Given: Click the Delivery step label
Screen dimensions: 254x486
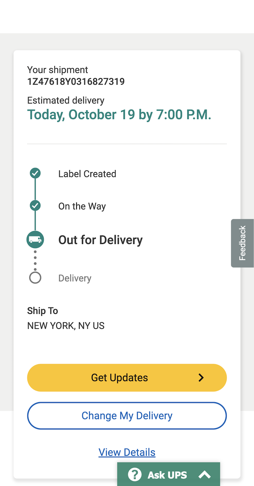Looking at the screenshot, I should coord(75,278).
